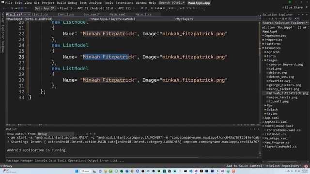Select the Fonts folder in Solution Explorer
This screenshot has height=174, width=310.
click(271, 56)
